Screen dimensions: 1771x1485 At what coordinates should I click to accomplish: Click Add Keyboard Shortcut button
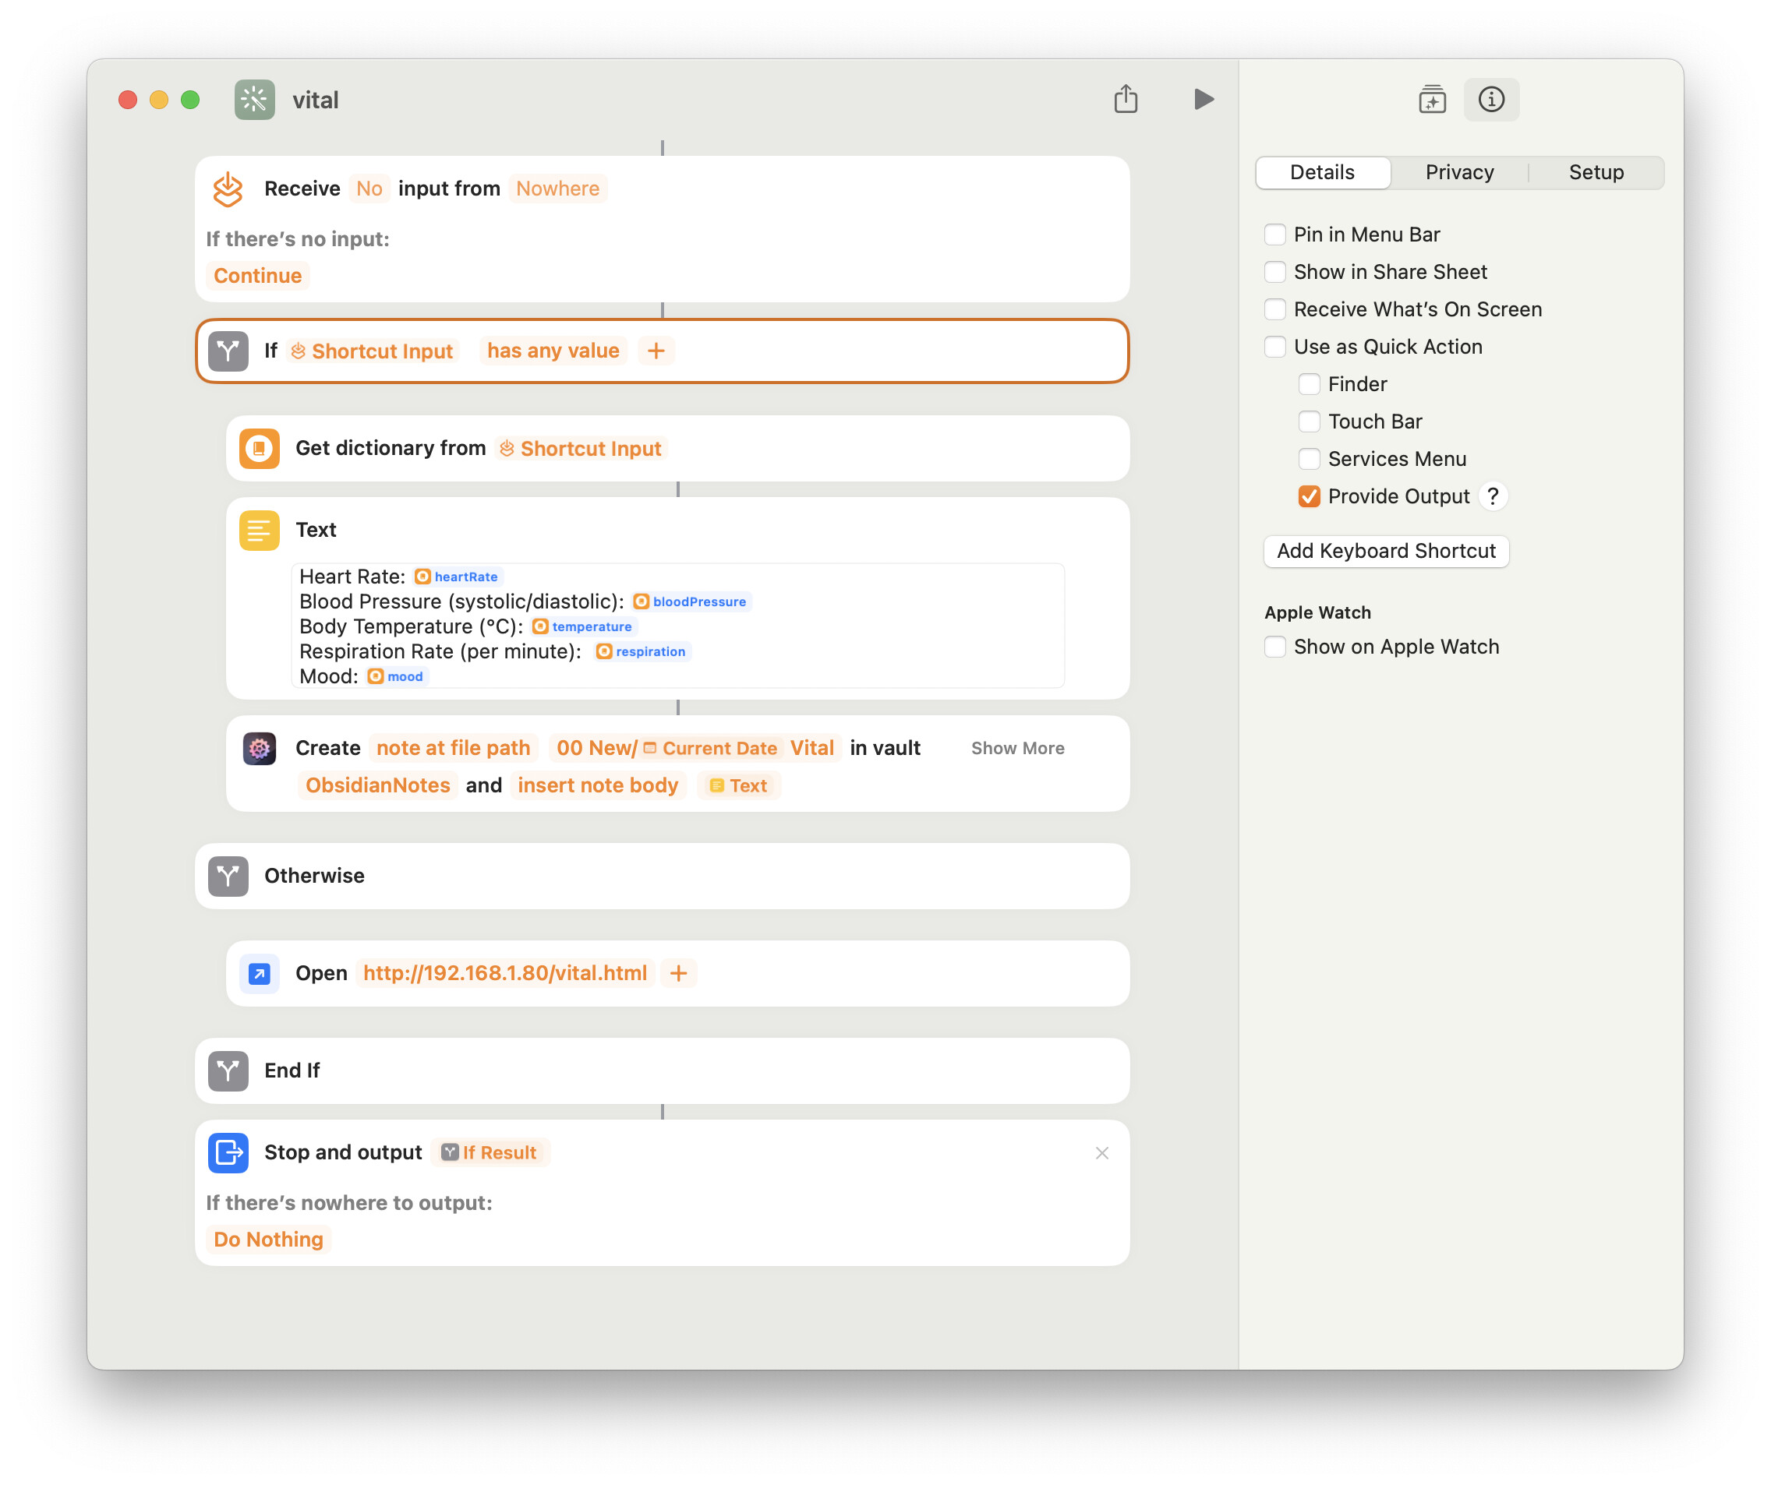(x=1386, y=551)
